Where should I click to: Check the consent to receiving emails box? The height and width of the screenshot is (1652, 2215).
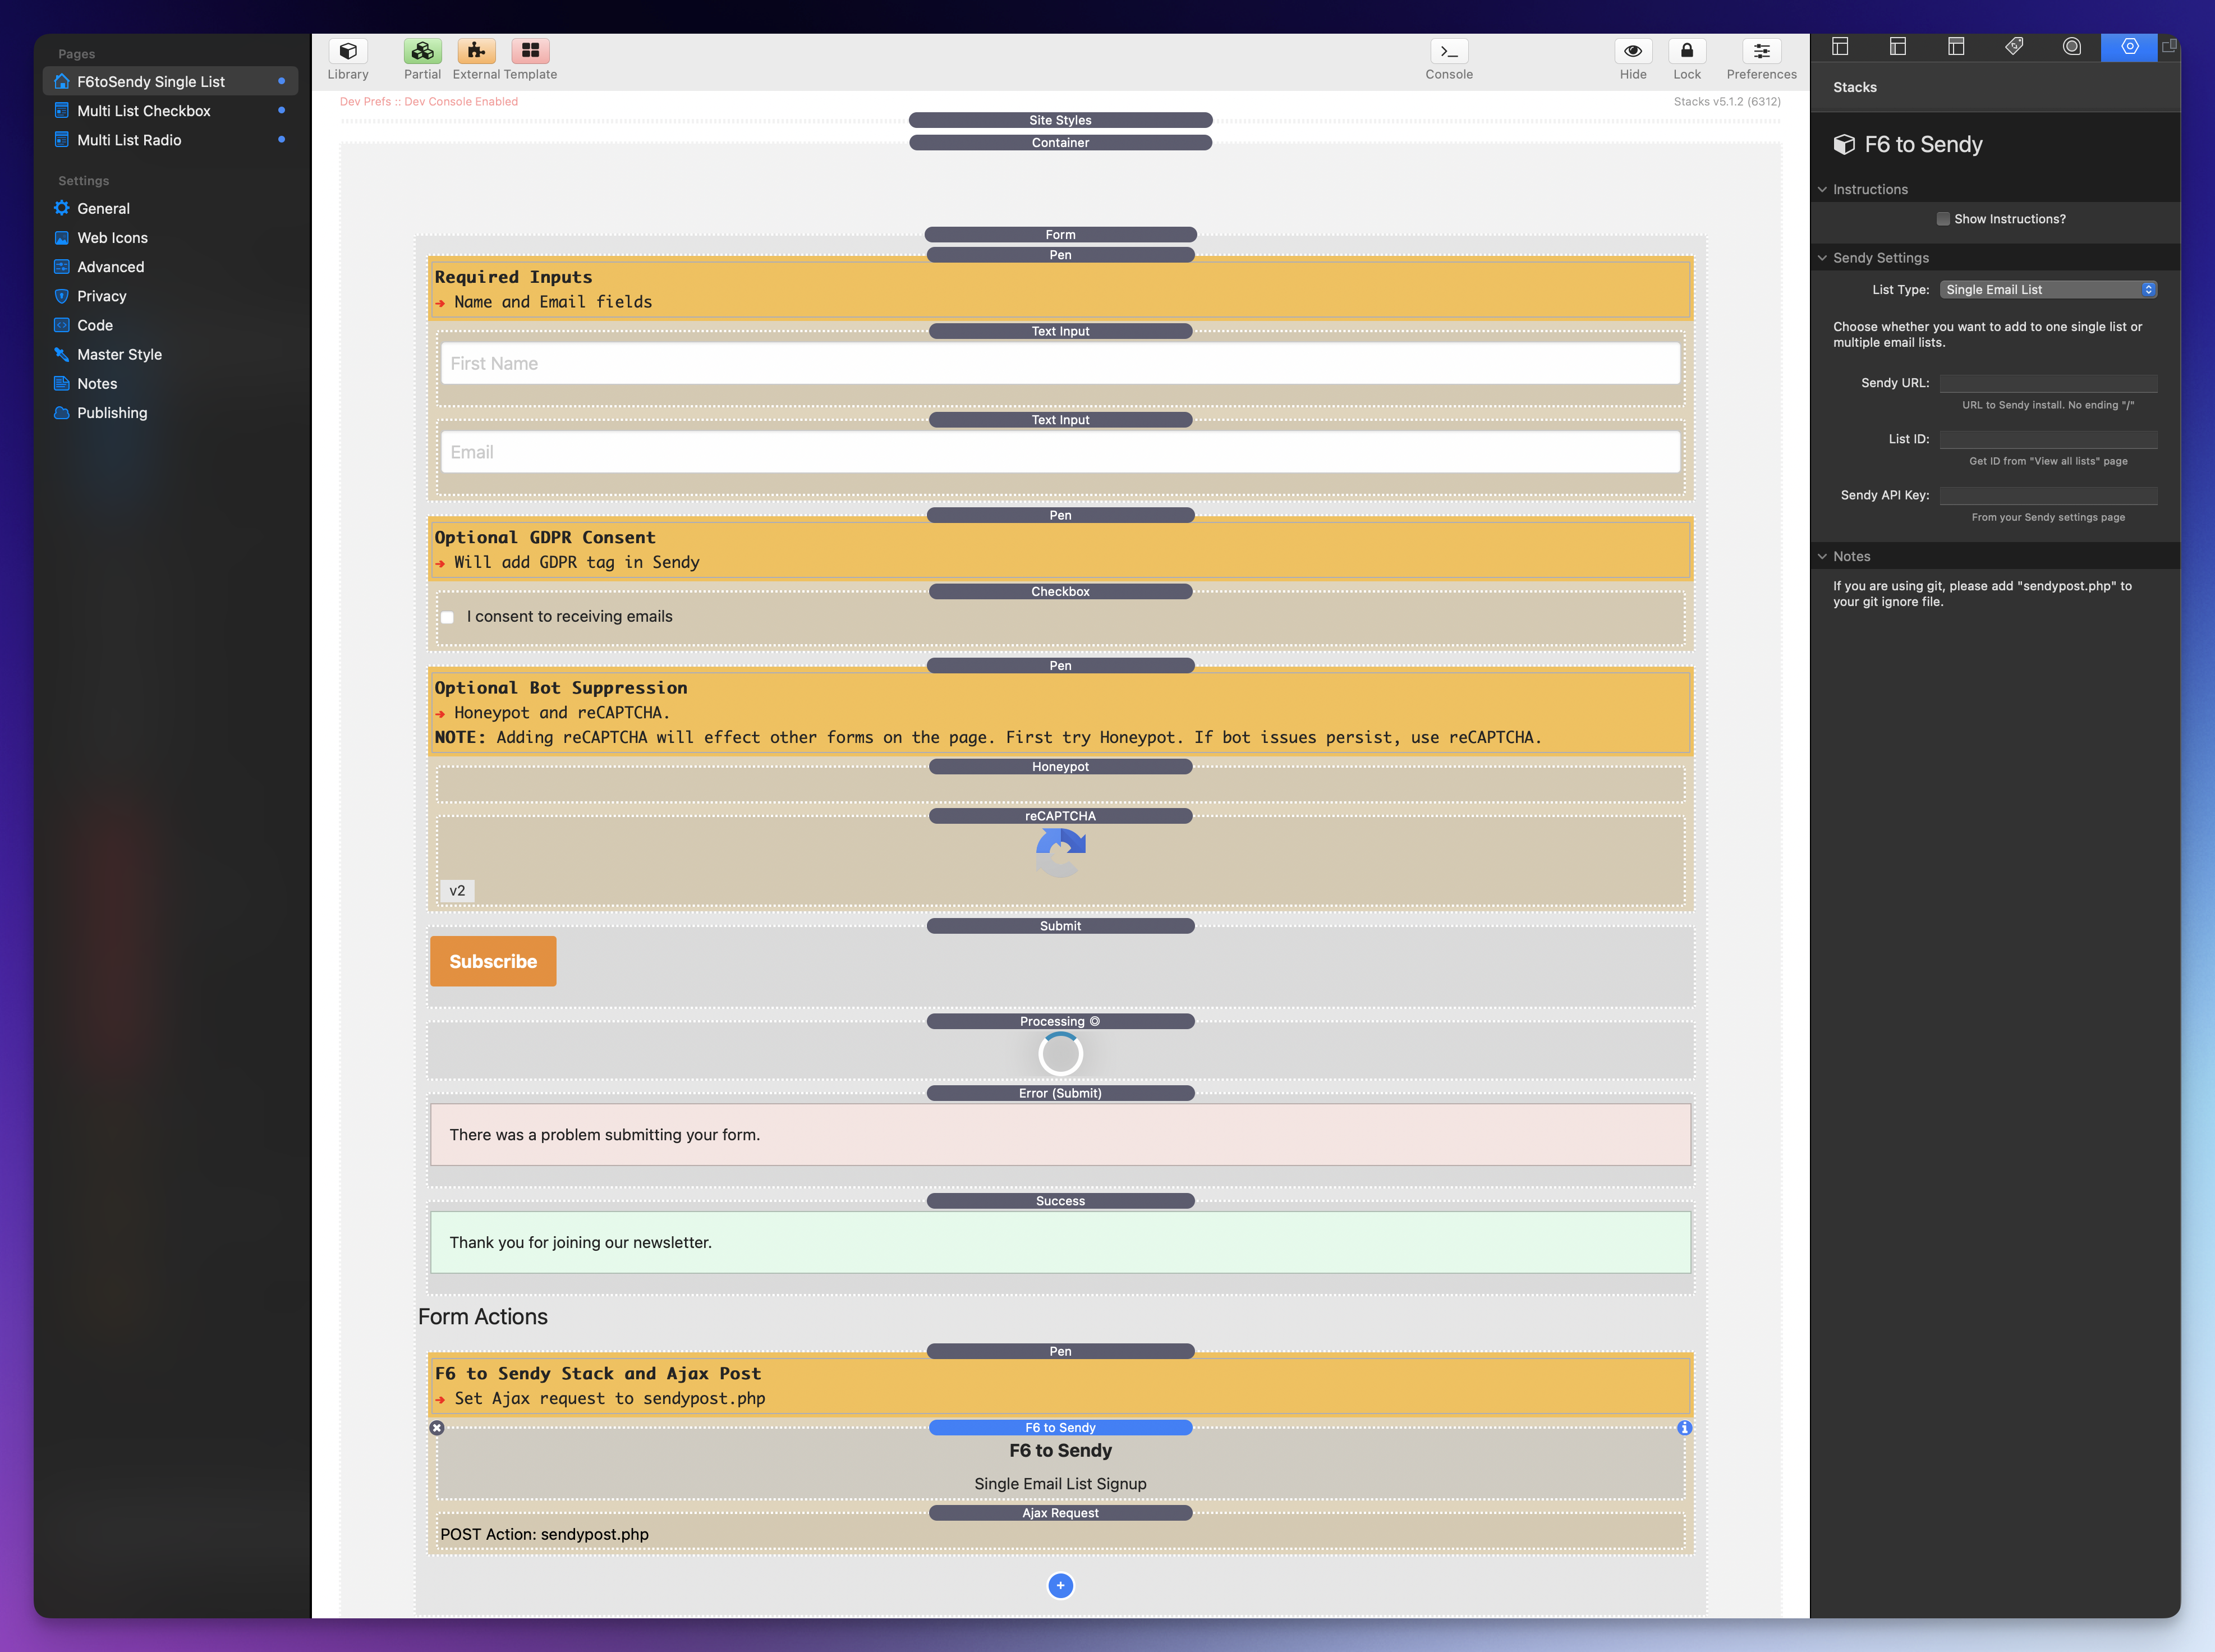tap(448, 617)
